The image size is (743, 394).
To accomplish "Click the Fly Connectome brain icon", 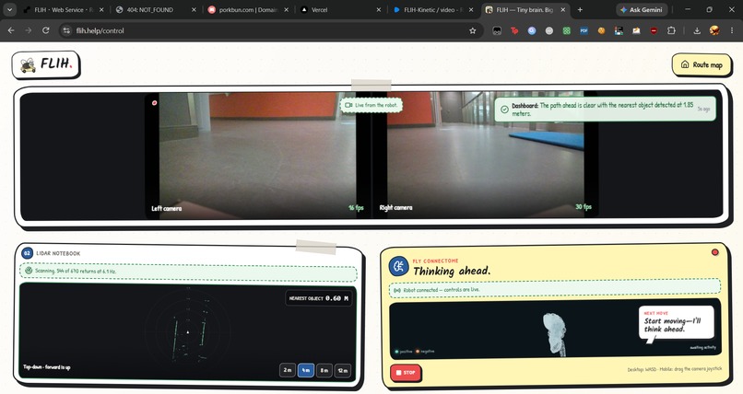I will [x=398, y=266].
